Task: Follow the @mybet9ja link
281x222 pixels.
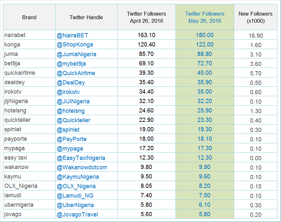Action: 71,64
